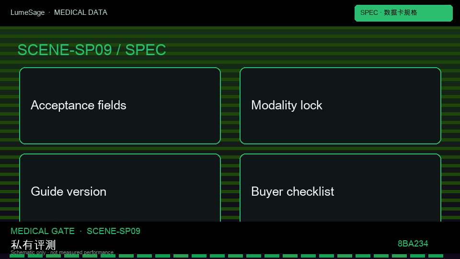Viewport: 460px width, 259px height.
Task: Select the MEDICAL DATA header text
Action: coord(80,12)
